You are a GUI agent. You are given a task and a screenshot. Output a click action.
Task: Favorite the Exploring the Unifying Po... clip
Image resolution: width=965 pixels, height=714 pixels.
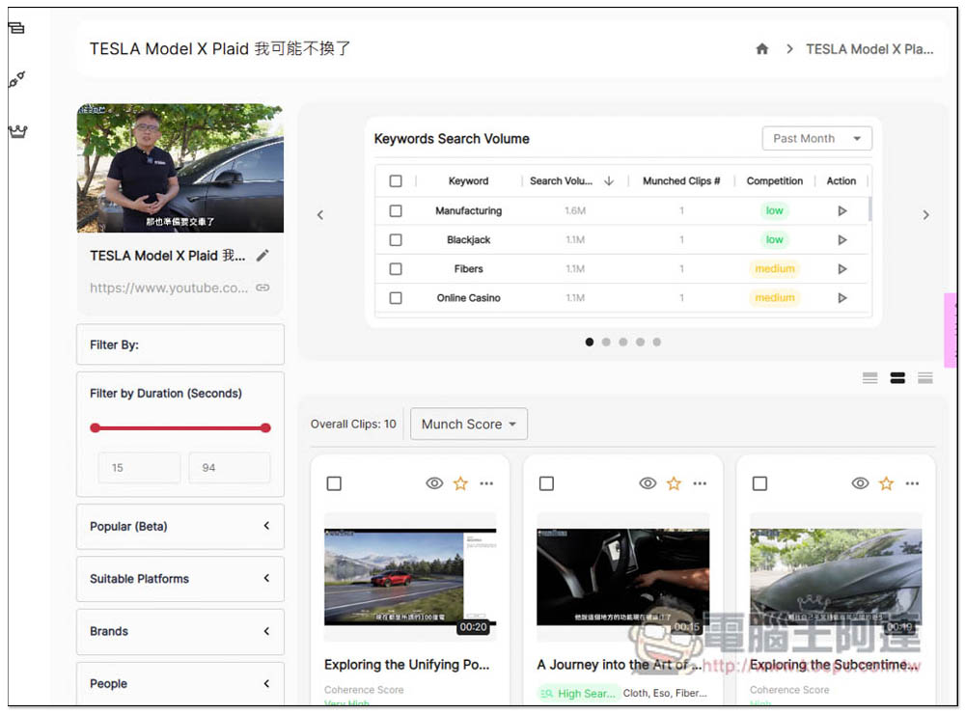460,483
